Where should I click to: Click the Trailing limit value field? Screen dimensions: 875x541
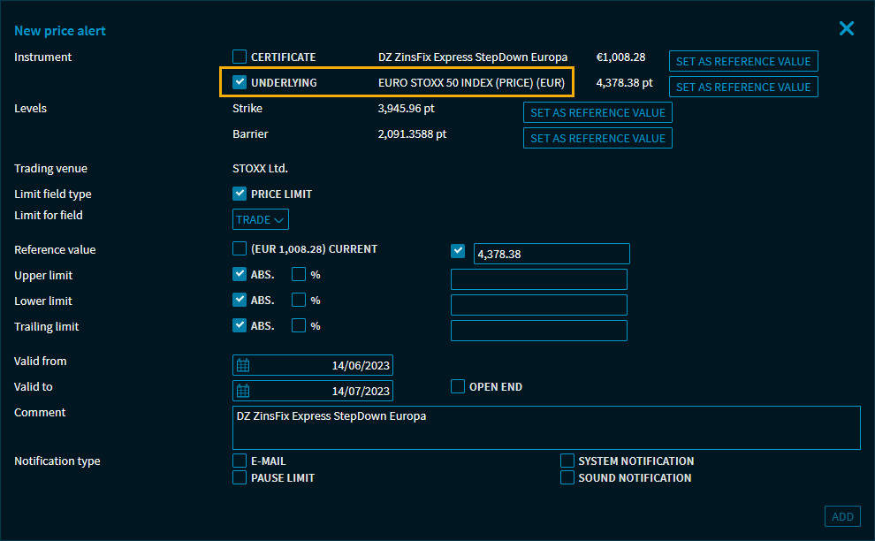[538, 331]
